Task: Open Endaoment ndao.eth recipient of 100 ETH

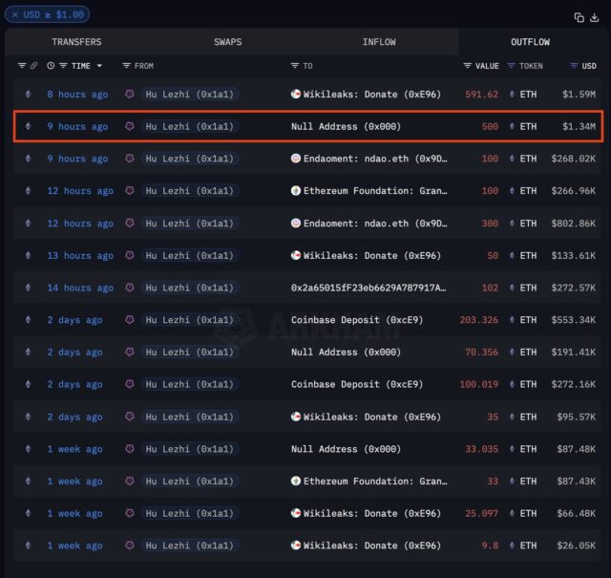Action: coord(375,159)
